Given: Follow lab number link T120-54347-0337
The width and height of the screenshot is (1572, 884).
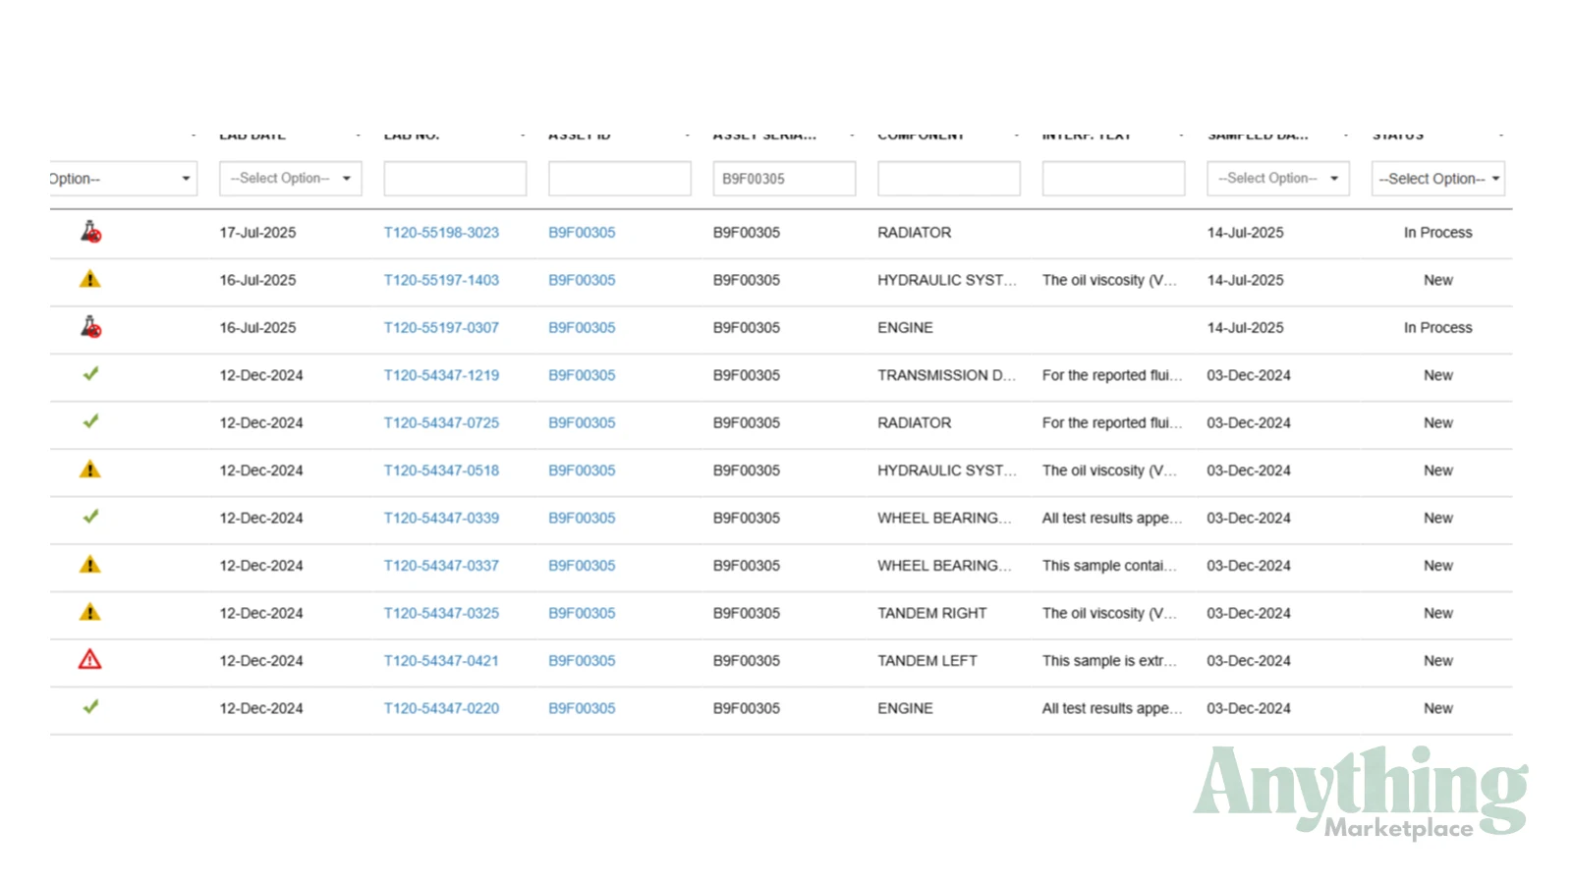Looking at the screenshot, I should point(441,566).
